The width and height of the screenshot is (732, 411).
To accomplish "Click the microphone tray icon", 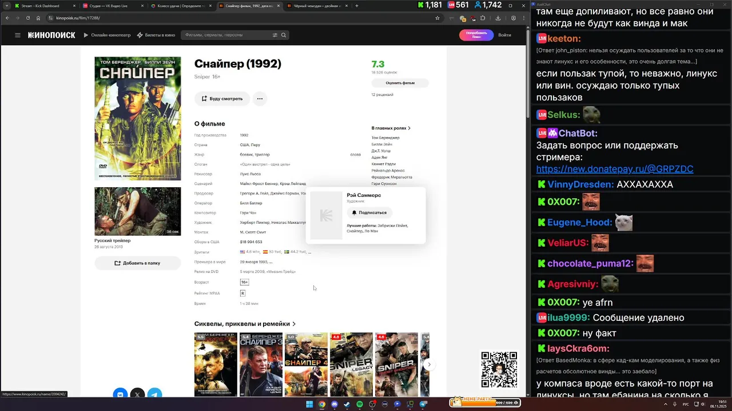I will pos(675,404).
